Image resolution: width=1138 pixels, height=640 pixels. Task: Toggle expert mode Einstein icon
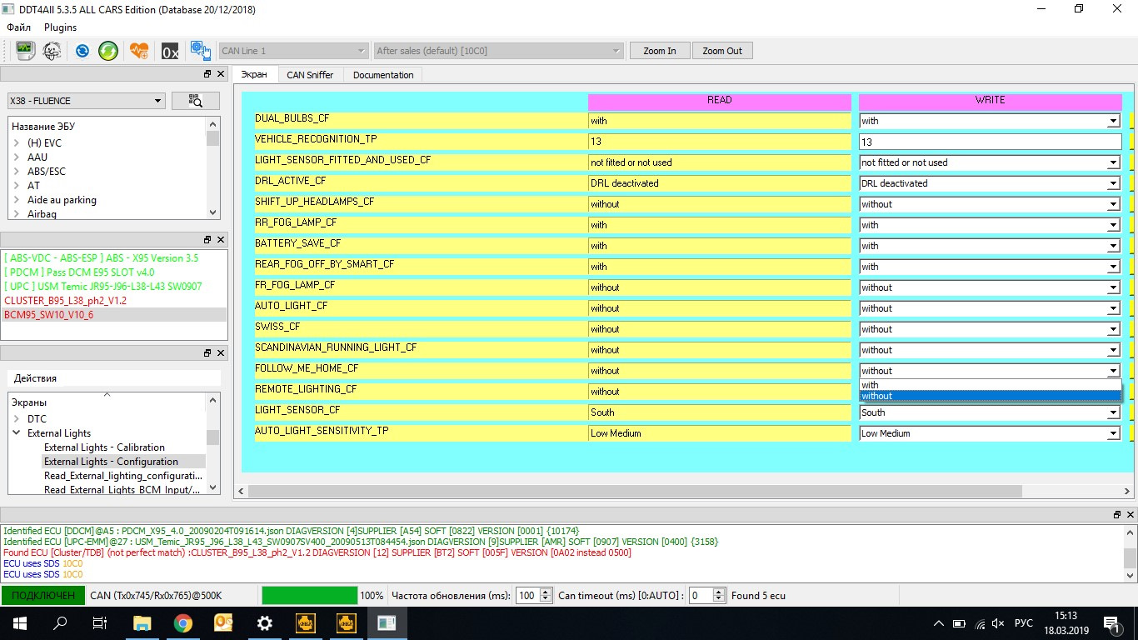tap(52, 51)
